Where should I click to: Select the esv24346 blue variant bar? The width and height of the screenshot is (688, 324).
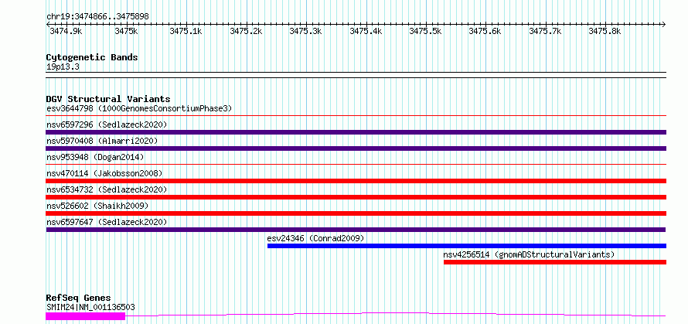[467, 246]
